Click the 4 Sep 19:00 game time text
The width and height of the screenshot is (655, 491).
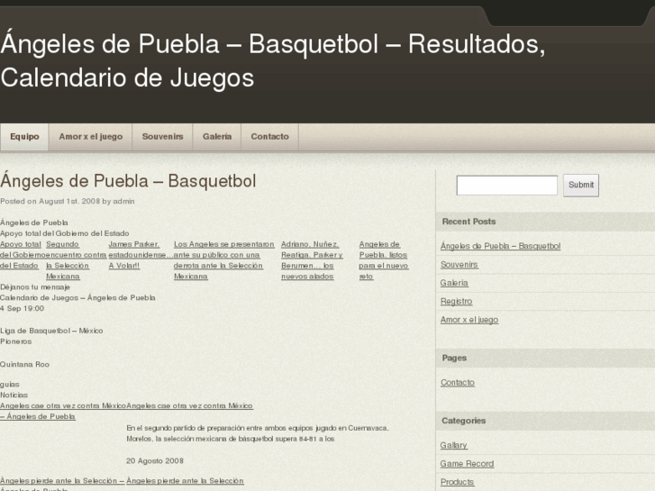tap(23, 308)
